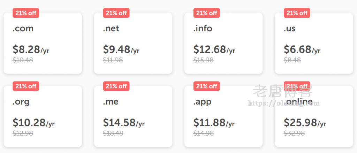
Task: Click the 21% off badge above .org
Action: pyautogui.click(x=26, y=86)
